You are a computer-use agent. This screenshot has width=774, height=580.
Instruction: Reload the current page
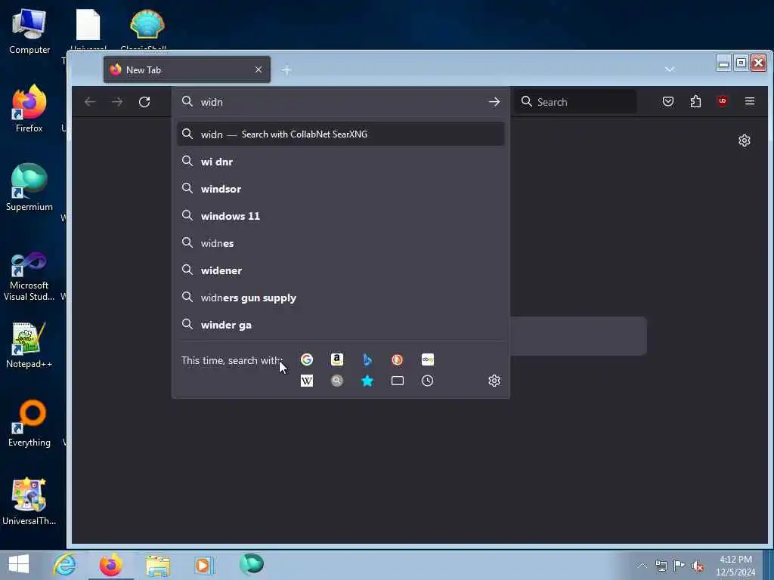coord(144,102)
